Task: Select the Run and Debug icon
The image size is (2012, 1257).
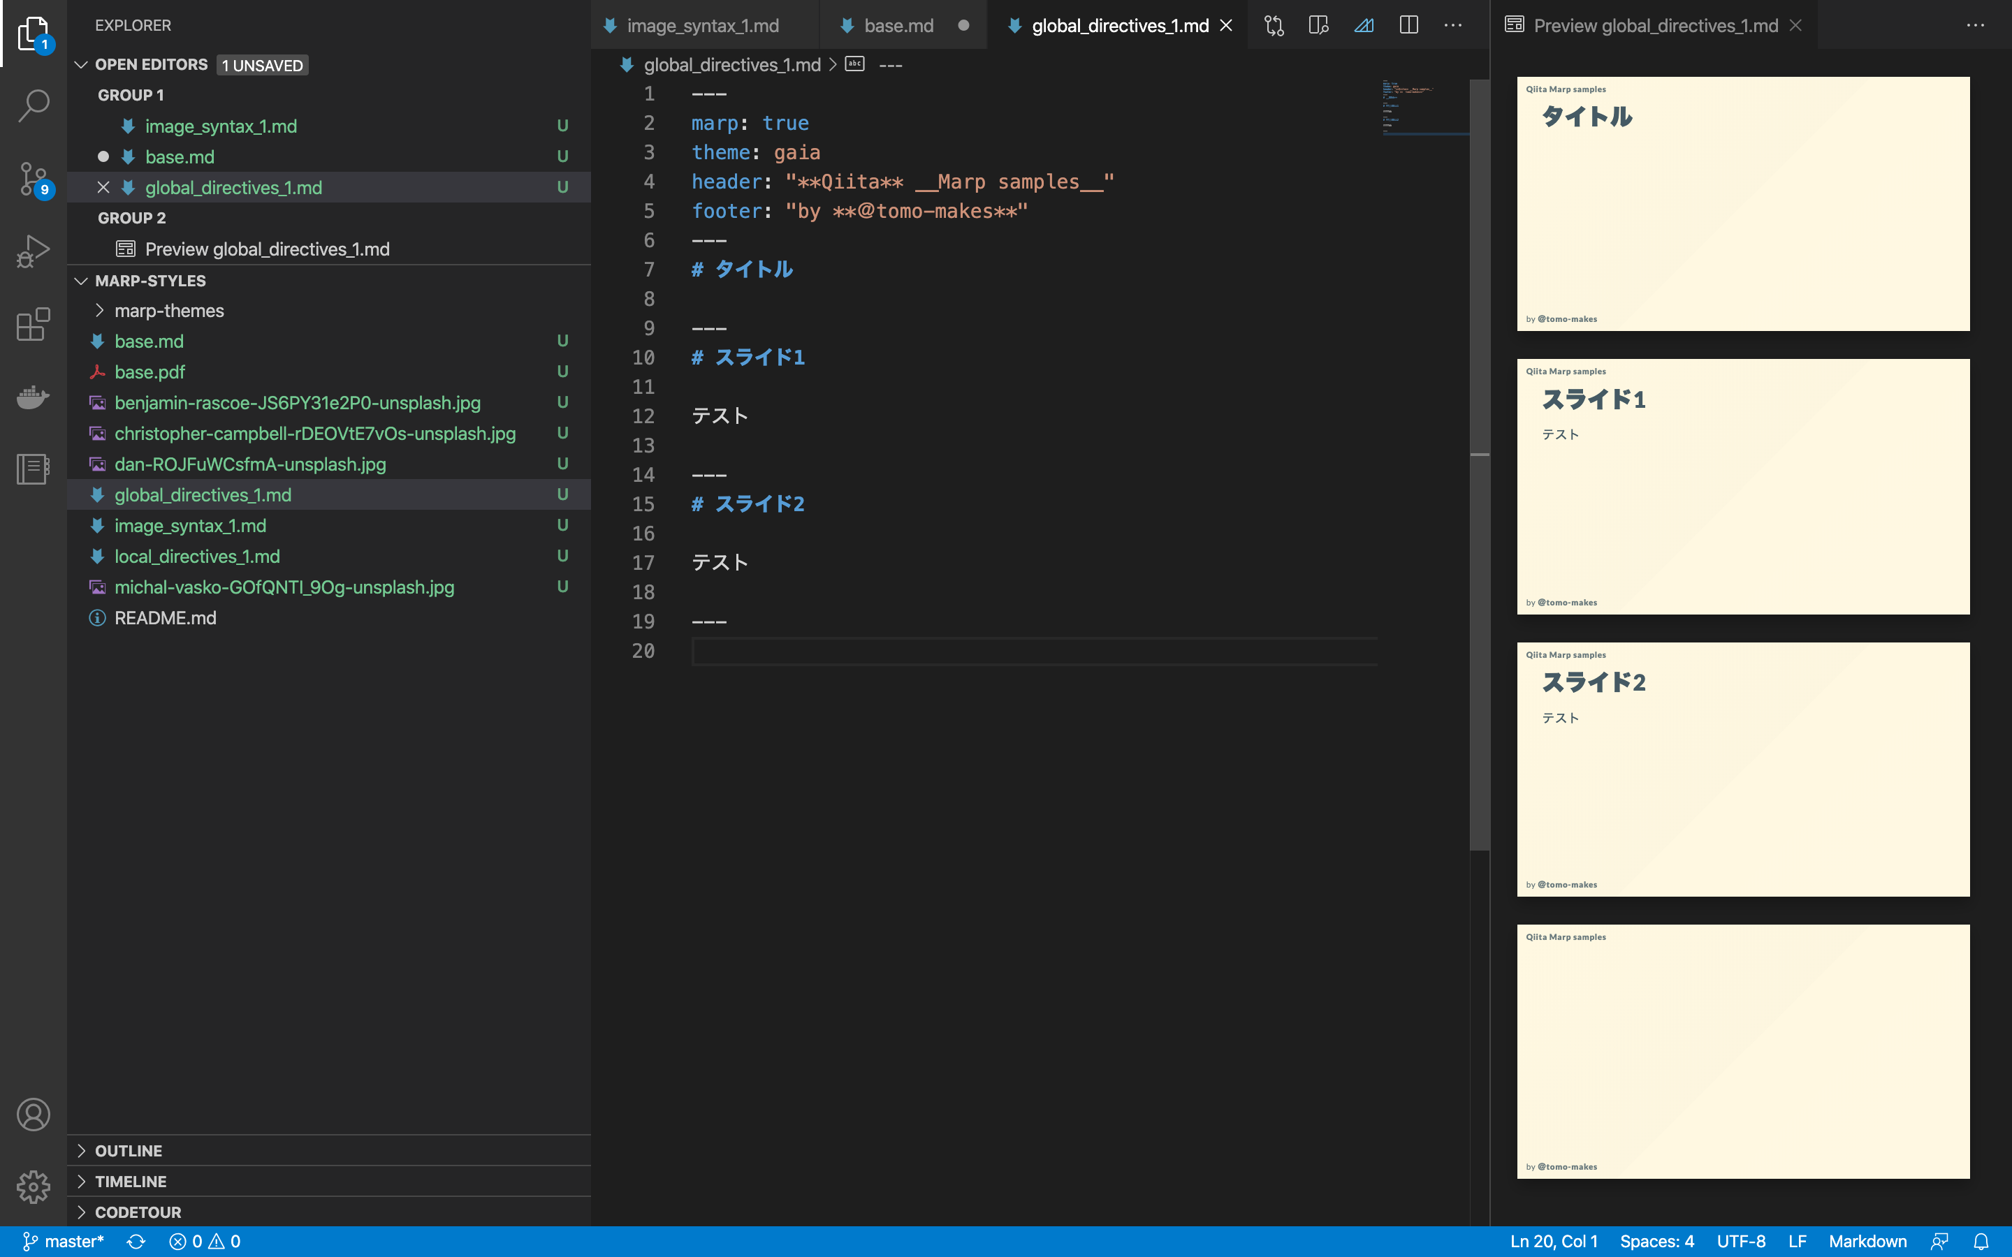Action: [x=32, y=249]
